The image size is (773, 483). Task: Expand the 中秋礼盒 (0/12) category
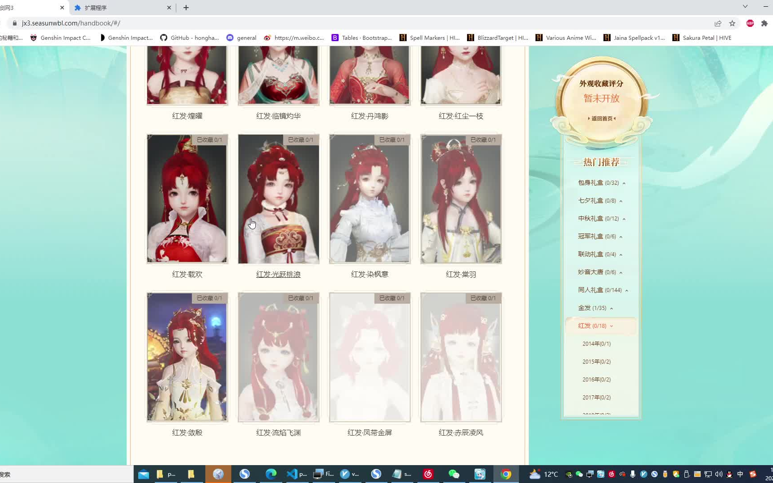[x=602, y=219]
